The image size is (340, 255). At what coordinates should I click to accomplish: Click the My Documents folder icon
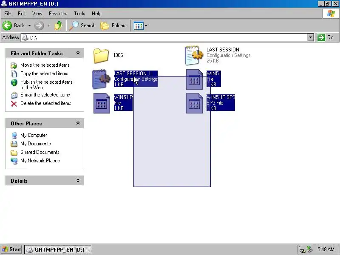click(14, 144)
